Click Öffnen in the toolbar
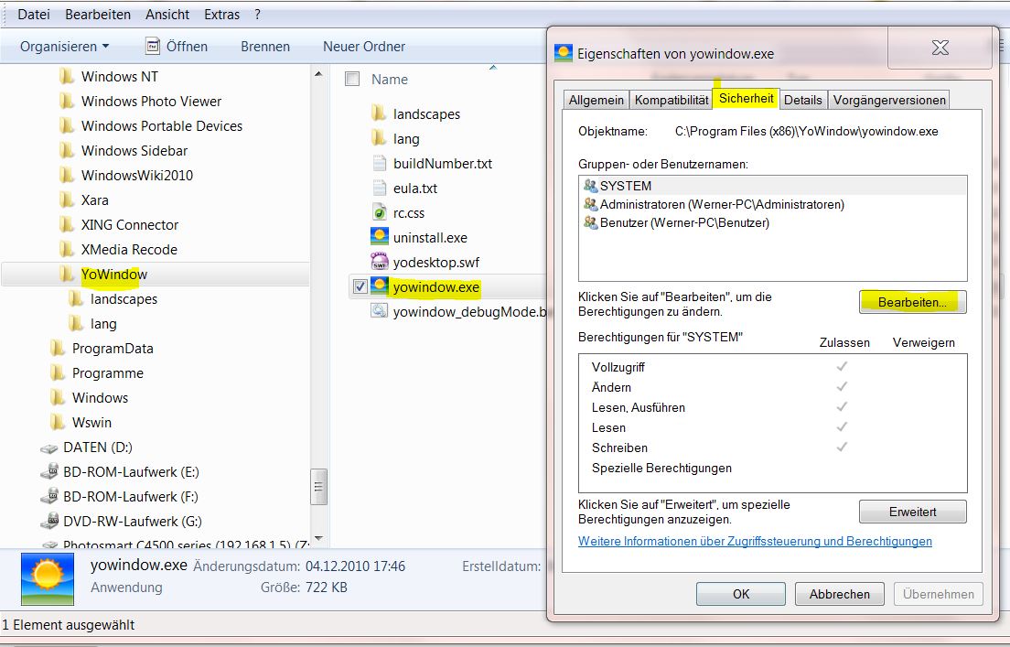 point(177,47)
